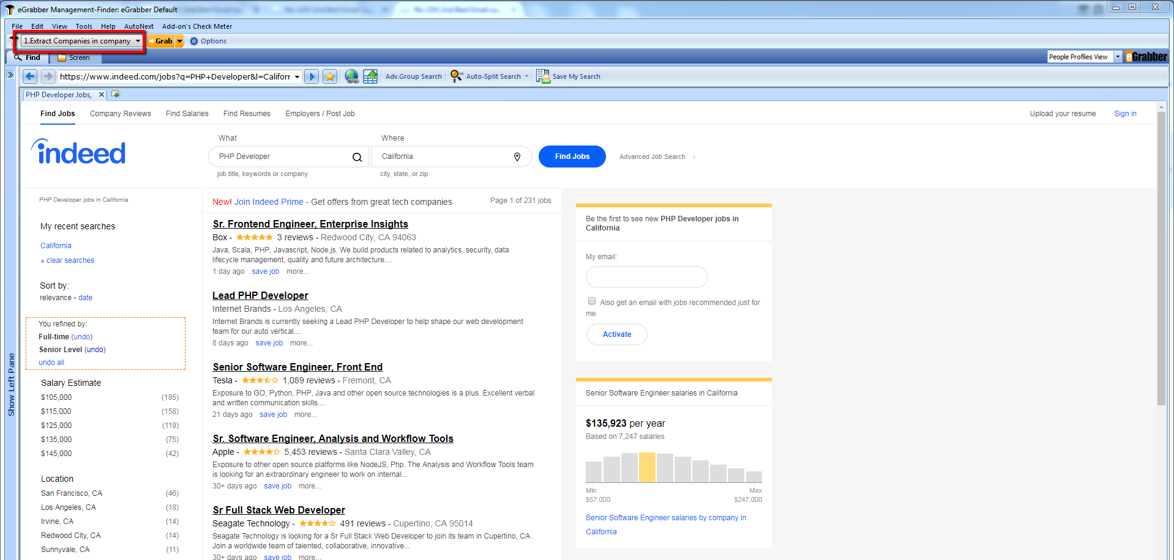
Task: Click the Auto-Split Search magnifier icon
Action: 457,76
